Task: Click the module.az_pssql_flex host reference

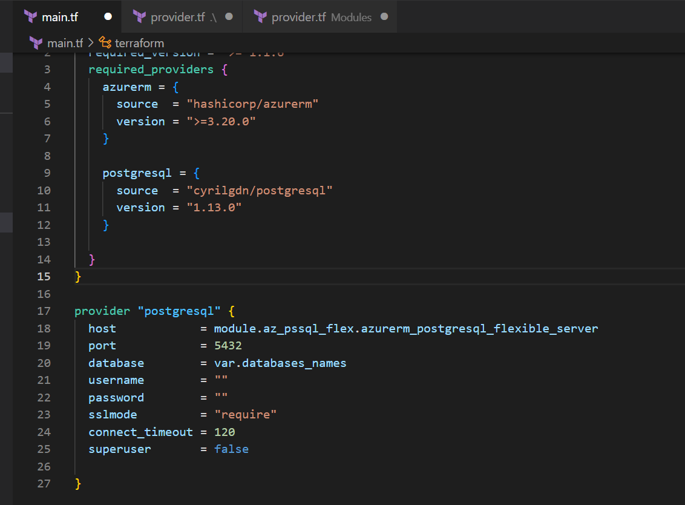Action: click(x=405, y=329)
